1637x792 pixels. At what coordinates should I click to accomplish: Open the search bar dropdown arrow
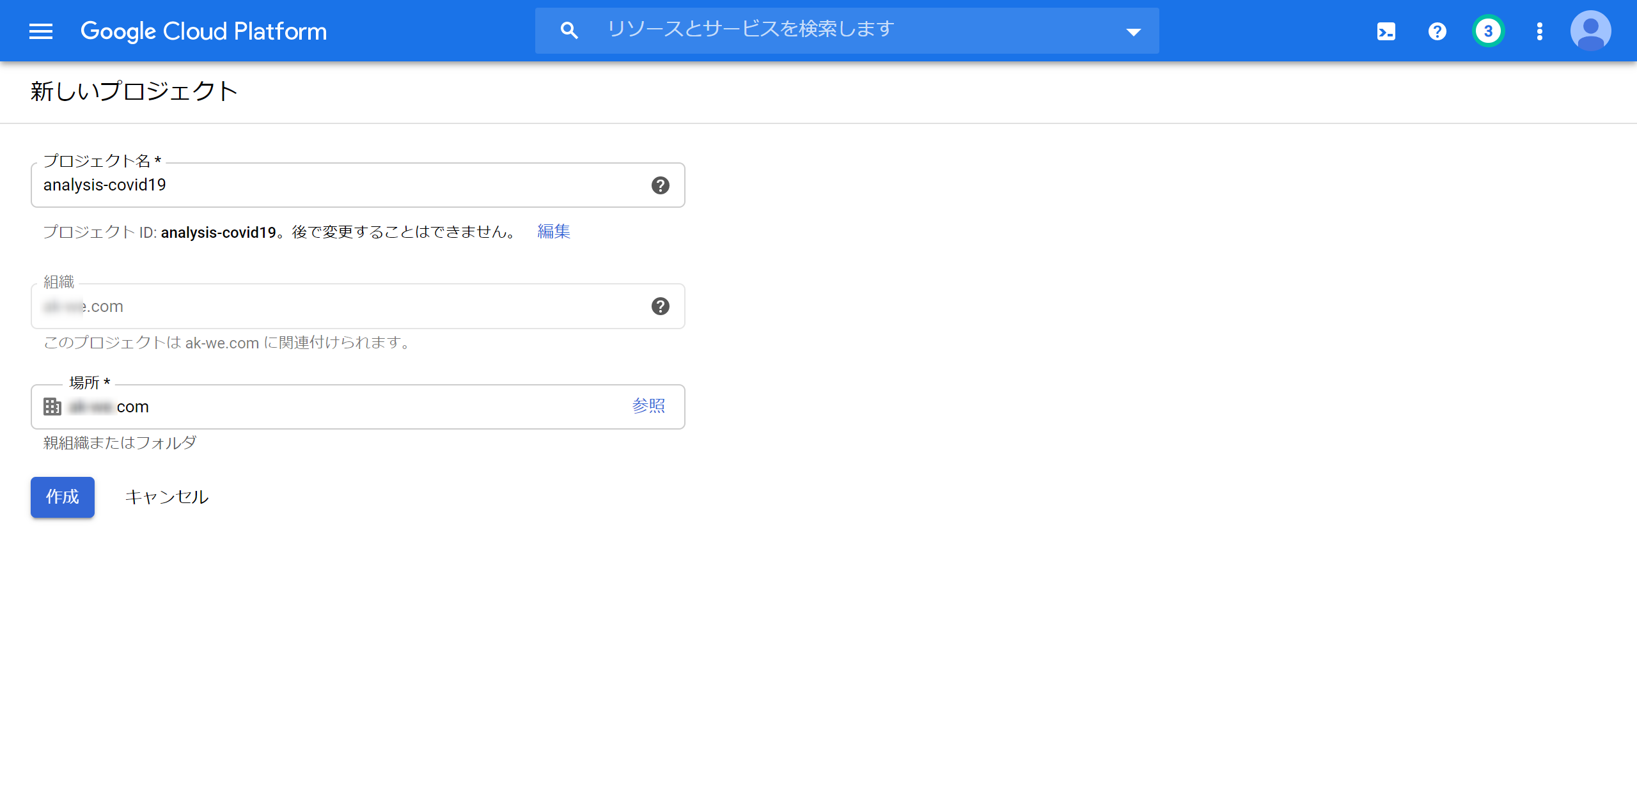[1133, 30]
